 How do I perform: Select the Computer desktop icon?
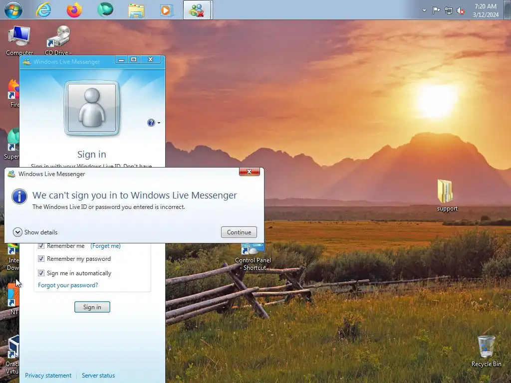click(x=19, y=40)
